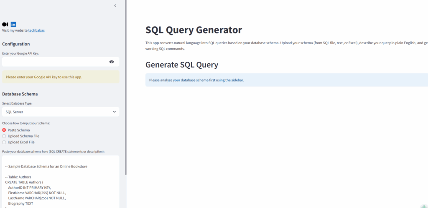Click the Configuration section heading

[x=16, y=44]
